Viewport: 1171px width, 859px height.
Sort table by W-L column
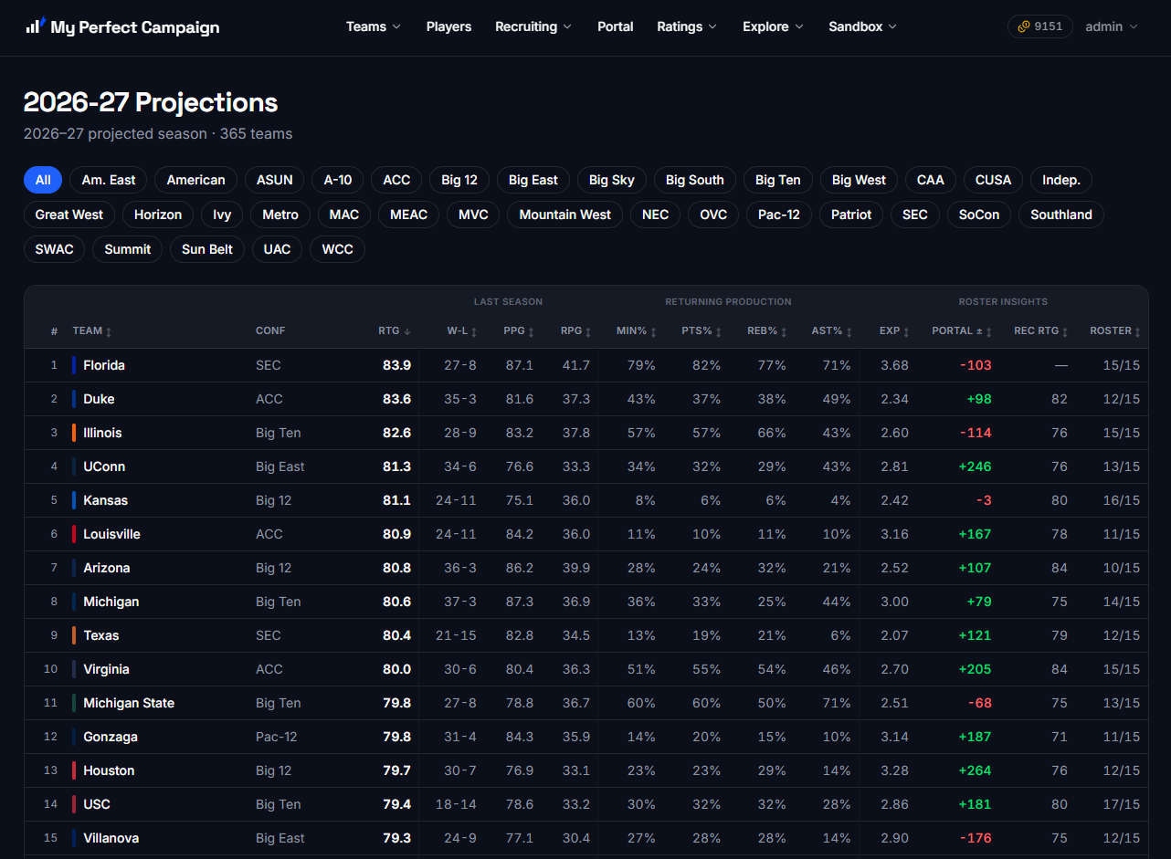[x=462, y=330]
